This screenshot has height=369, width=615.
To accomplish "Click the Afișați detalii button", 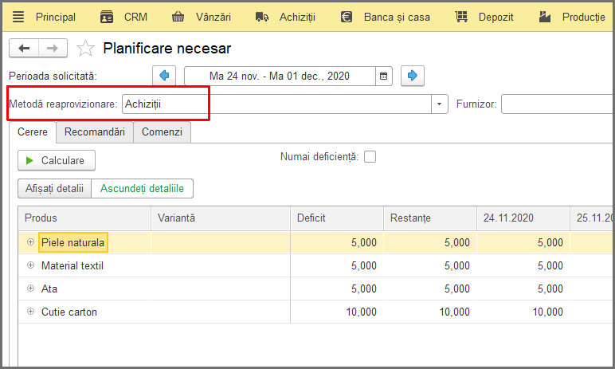I will [54, 188].
